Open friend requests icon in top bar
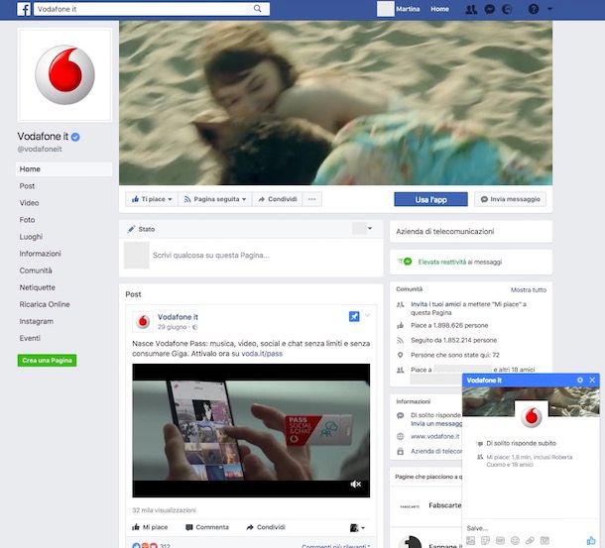This screenshot has width=605, height=548. (x=471, y=9)
